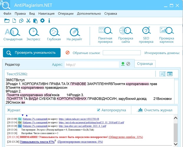Start the Стандартная check
The height and width of the screenshot is (147, 183).
click(13, 34)
